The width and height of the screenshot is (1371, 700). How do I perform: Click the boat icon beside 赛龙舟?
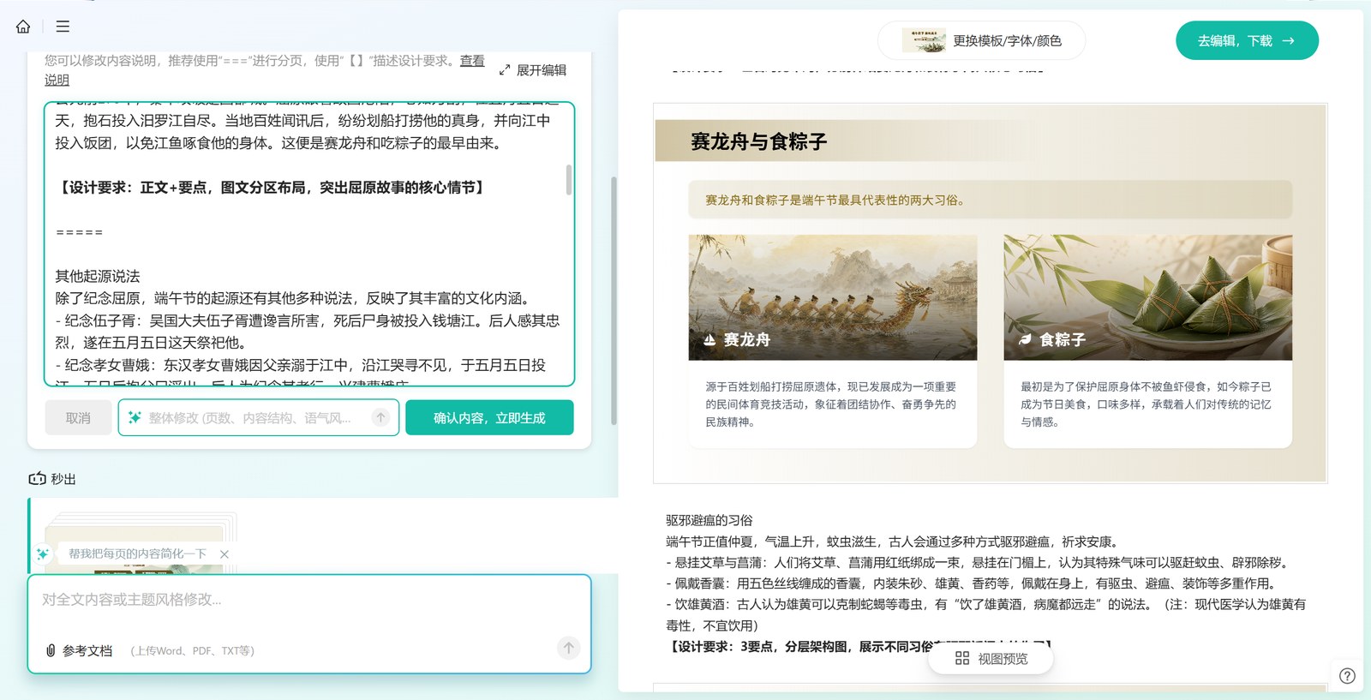tap(709, 340)
